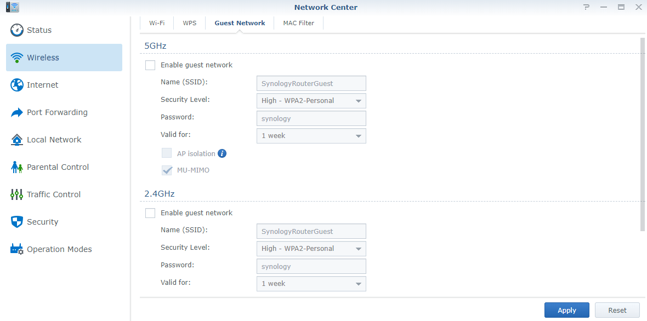Open the Status gauge icon
The height and width of the screenshot is (321, 647).
17,30
